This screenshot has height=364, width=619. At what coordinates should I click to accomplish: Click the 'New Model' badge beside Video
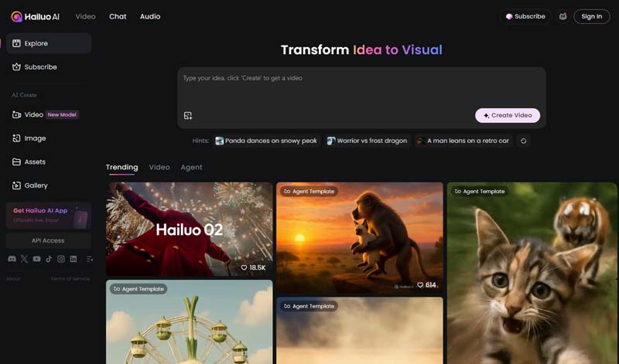pos(62,114)
